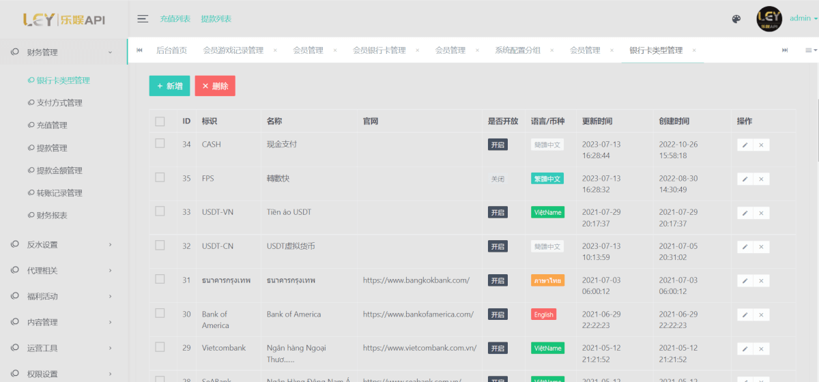Toggle the select-all checkbox in table header
The height and width of the screenshot is (382, 819).
[x=160, y=121]
